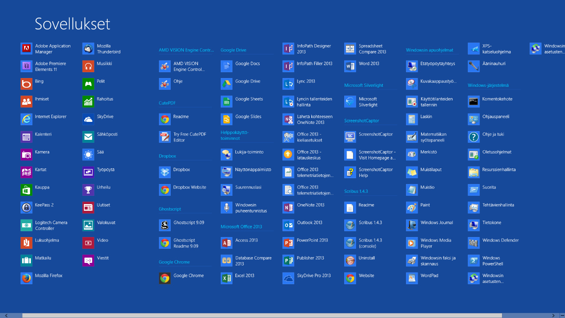Click the scrollbar's left arrow
Viewport: 565px width, 318px height.
click(x=7, y=315)
